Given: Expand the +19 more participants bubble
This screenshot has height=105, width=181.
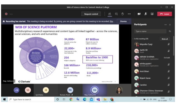Looking at the screenshot, I should coord(16,90).
